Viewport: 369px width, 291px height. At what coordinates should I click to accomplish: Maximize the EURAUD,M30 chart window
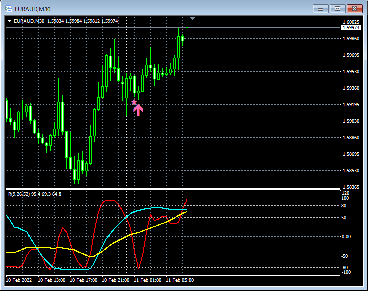(x=337, y=9)
